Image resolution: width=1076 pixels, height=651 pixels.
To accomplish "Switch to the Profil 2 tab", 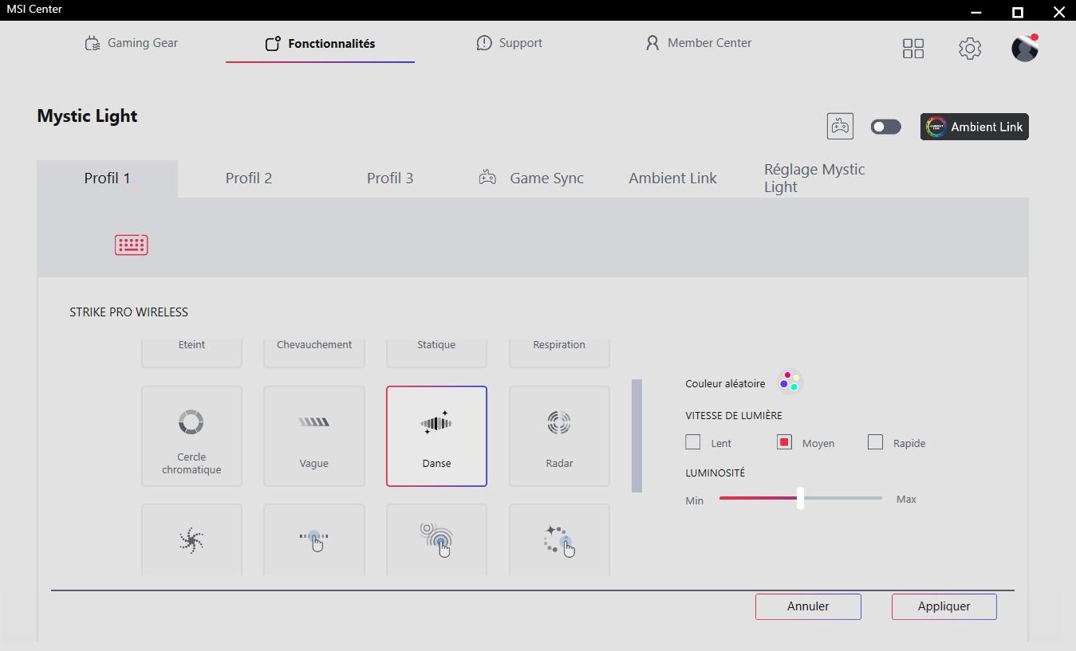I will [x=249, y=178].
